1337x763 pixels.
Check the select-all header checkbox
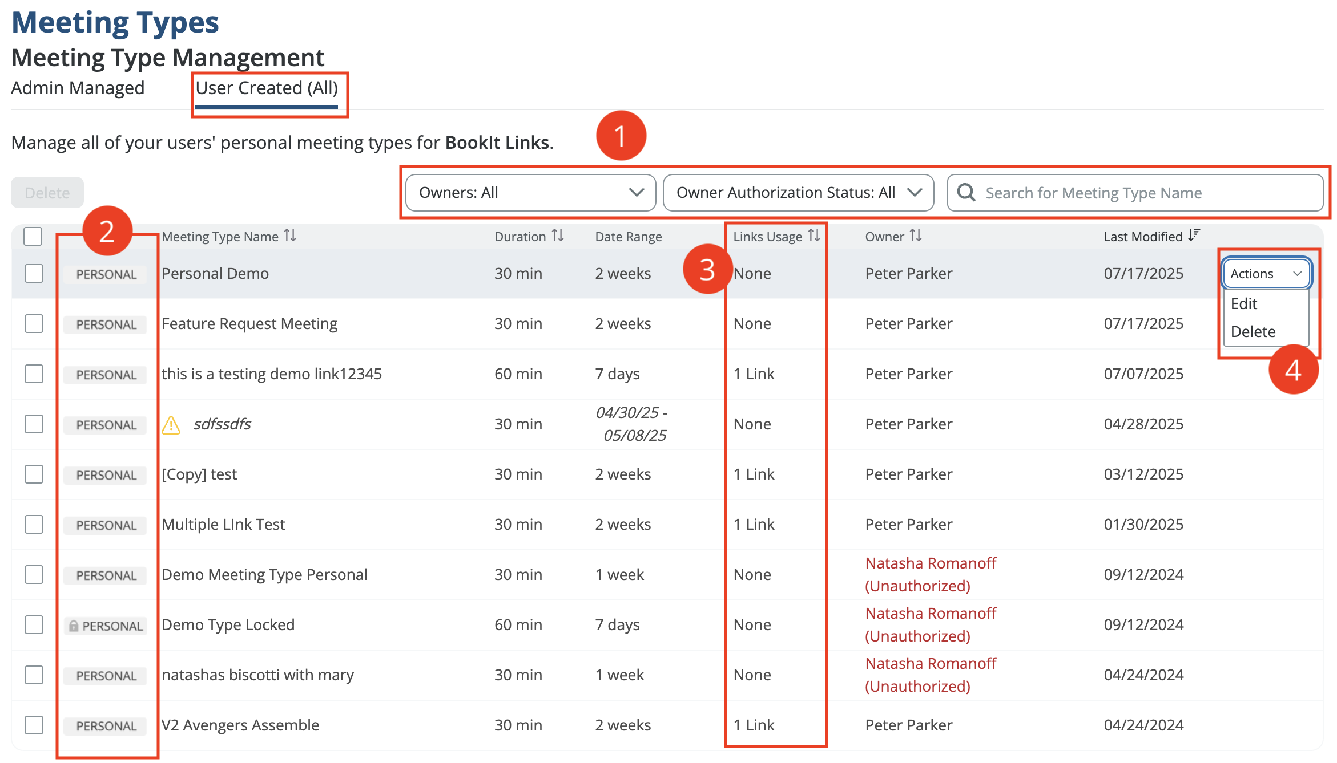[33, 236]
